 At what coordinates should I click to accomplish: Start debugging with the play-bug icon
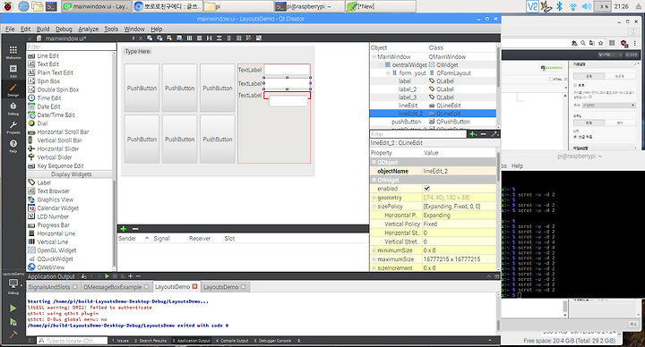coord(13,322)
